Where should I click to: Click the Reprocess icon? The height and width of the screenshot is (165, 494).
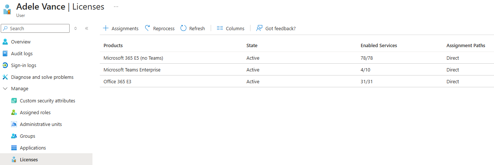tap(147, 28)
